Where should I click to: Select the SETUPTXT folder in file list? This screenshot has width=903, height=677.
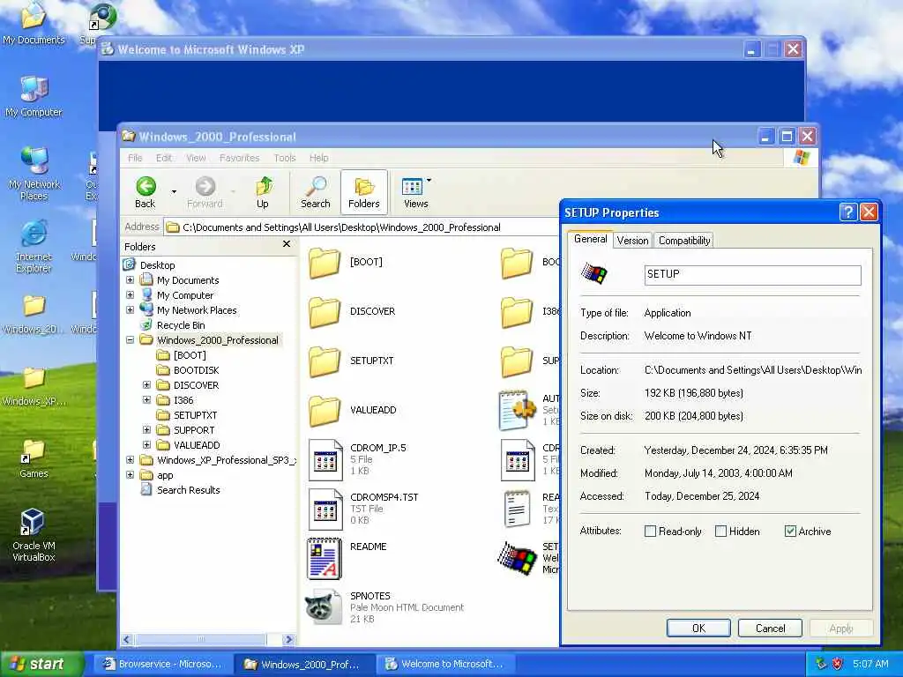point(351,361)
